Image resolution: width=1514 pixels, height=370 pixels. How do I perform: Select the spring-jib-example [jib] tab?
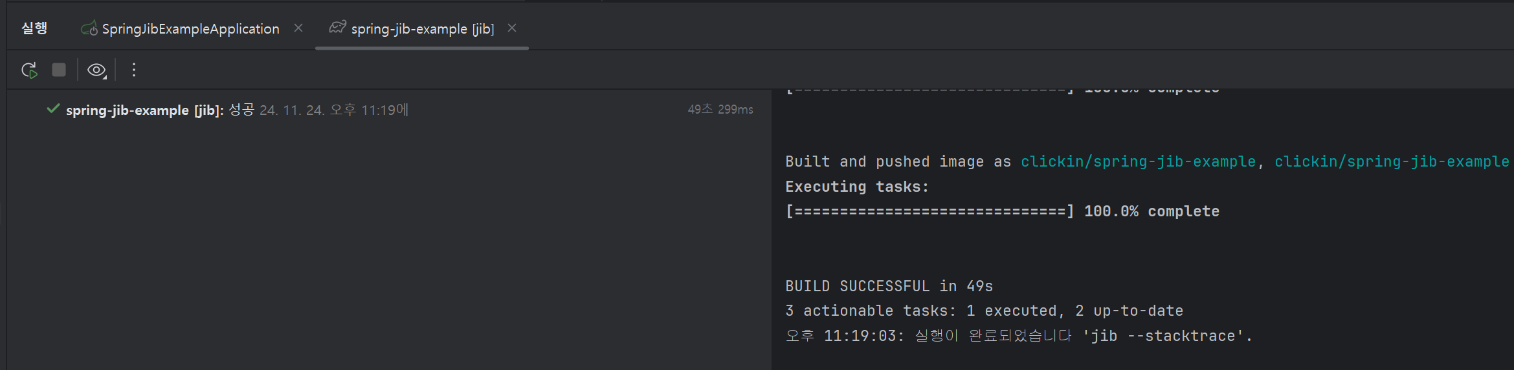[x=422, y=28]
